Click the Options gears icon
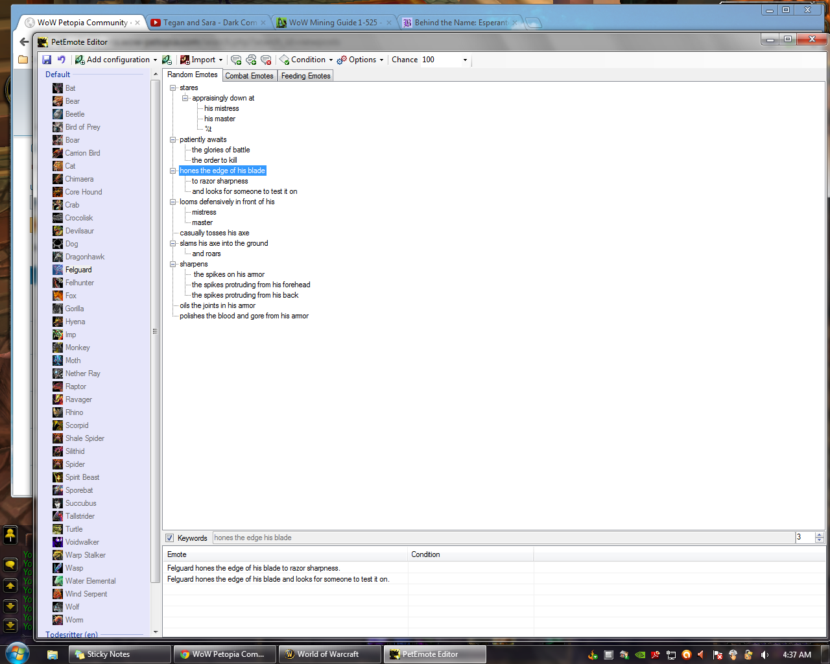The image size is (830, 664). coord(342,60)
